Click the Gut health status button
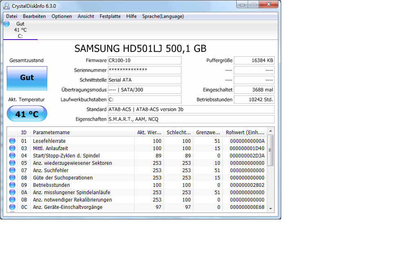This screenshot has width=412, height=257. point(27,78)
